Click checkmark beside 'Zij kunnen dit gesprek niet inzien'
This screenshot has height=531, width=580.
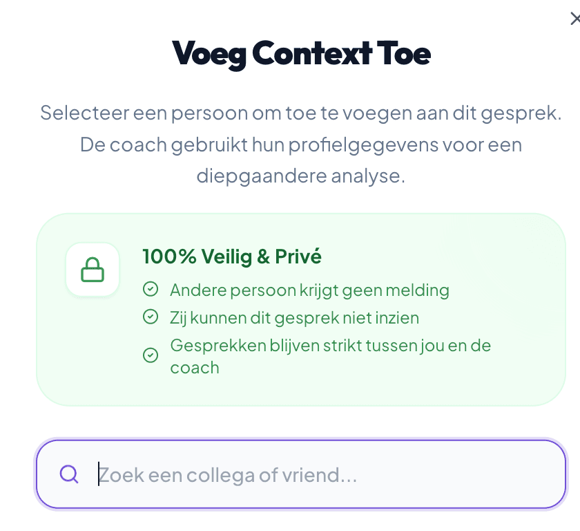click(x=150, y=317)
